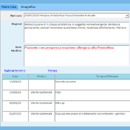Open the Piani cura dropdown arrow
The width and height of the screenshot is (130, 130).
click(x=127, y=16)
